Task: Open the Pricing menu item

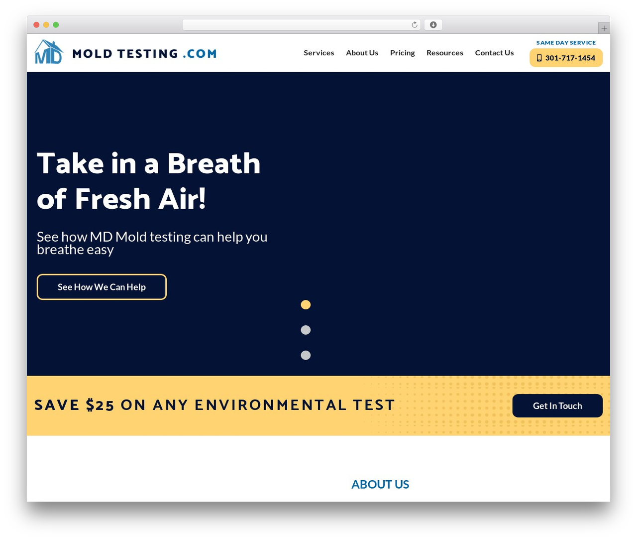Action: click(x=402, y=53)
